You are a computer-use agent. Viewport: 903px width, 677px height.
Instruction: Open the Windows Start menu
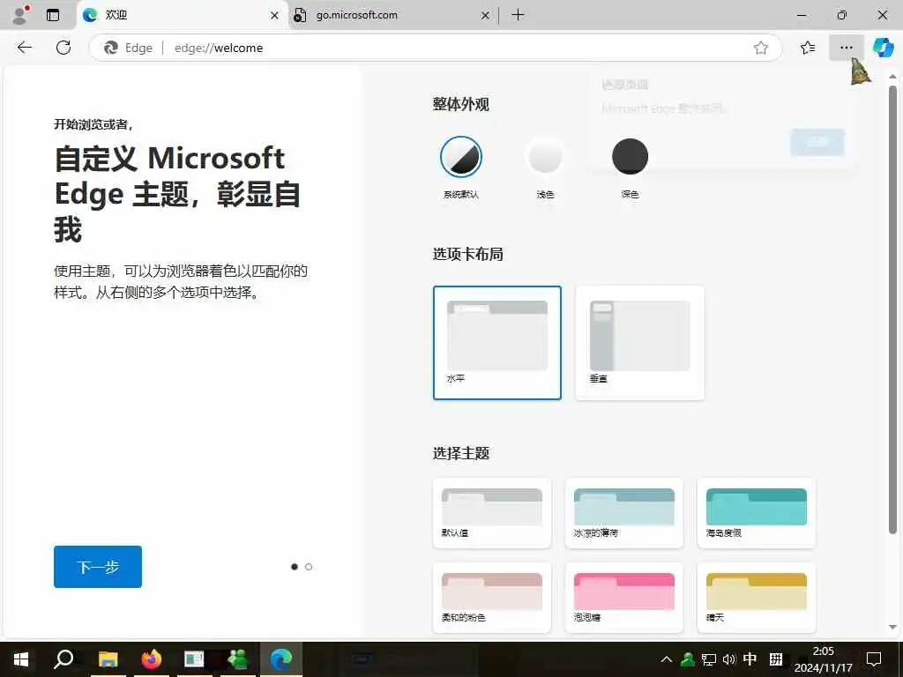tap(21, 659)
